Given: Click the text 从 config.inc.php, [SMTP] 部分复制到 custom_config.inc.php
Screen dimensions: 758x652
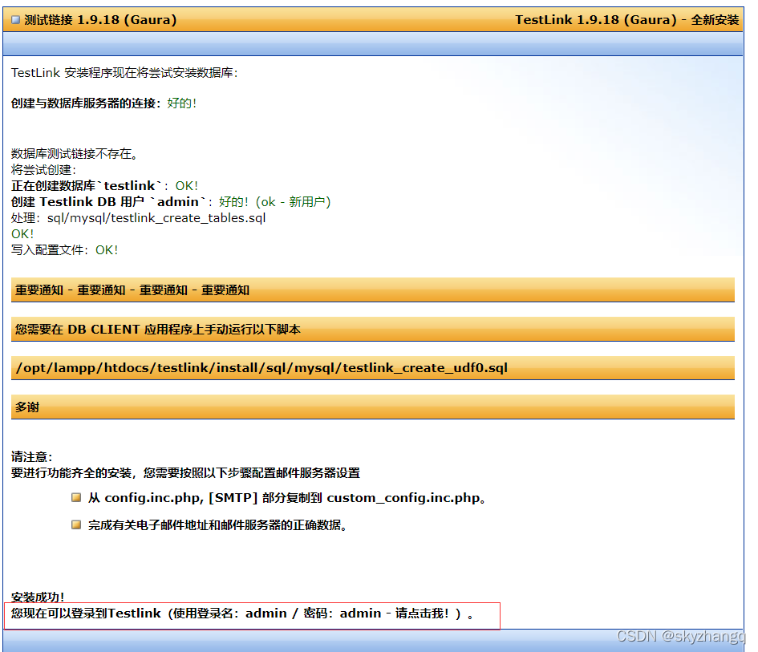Looking at the screenshot, I should pos(286,498).
